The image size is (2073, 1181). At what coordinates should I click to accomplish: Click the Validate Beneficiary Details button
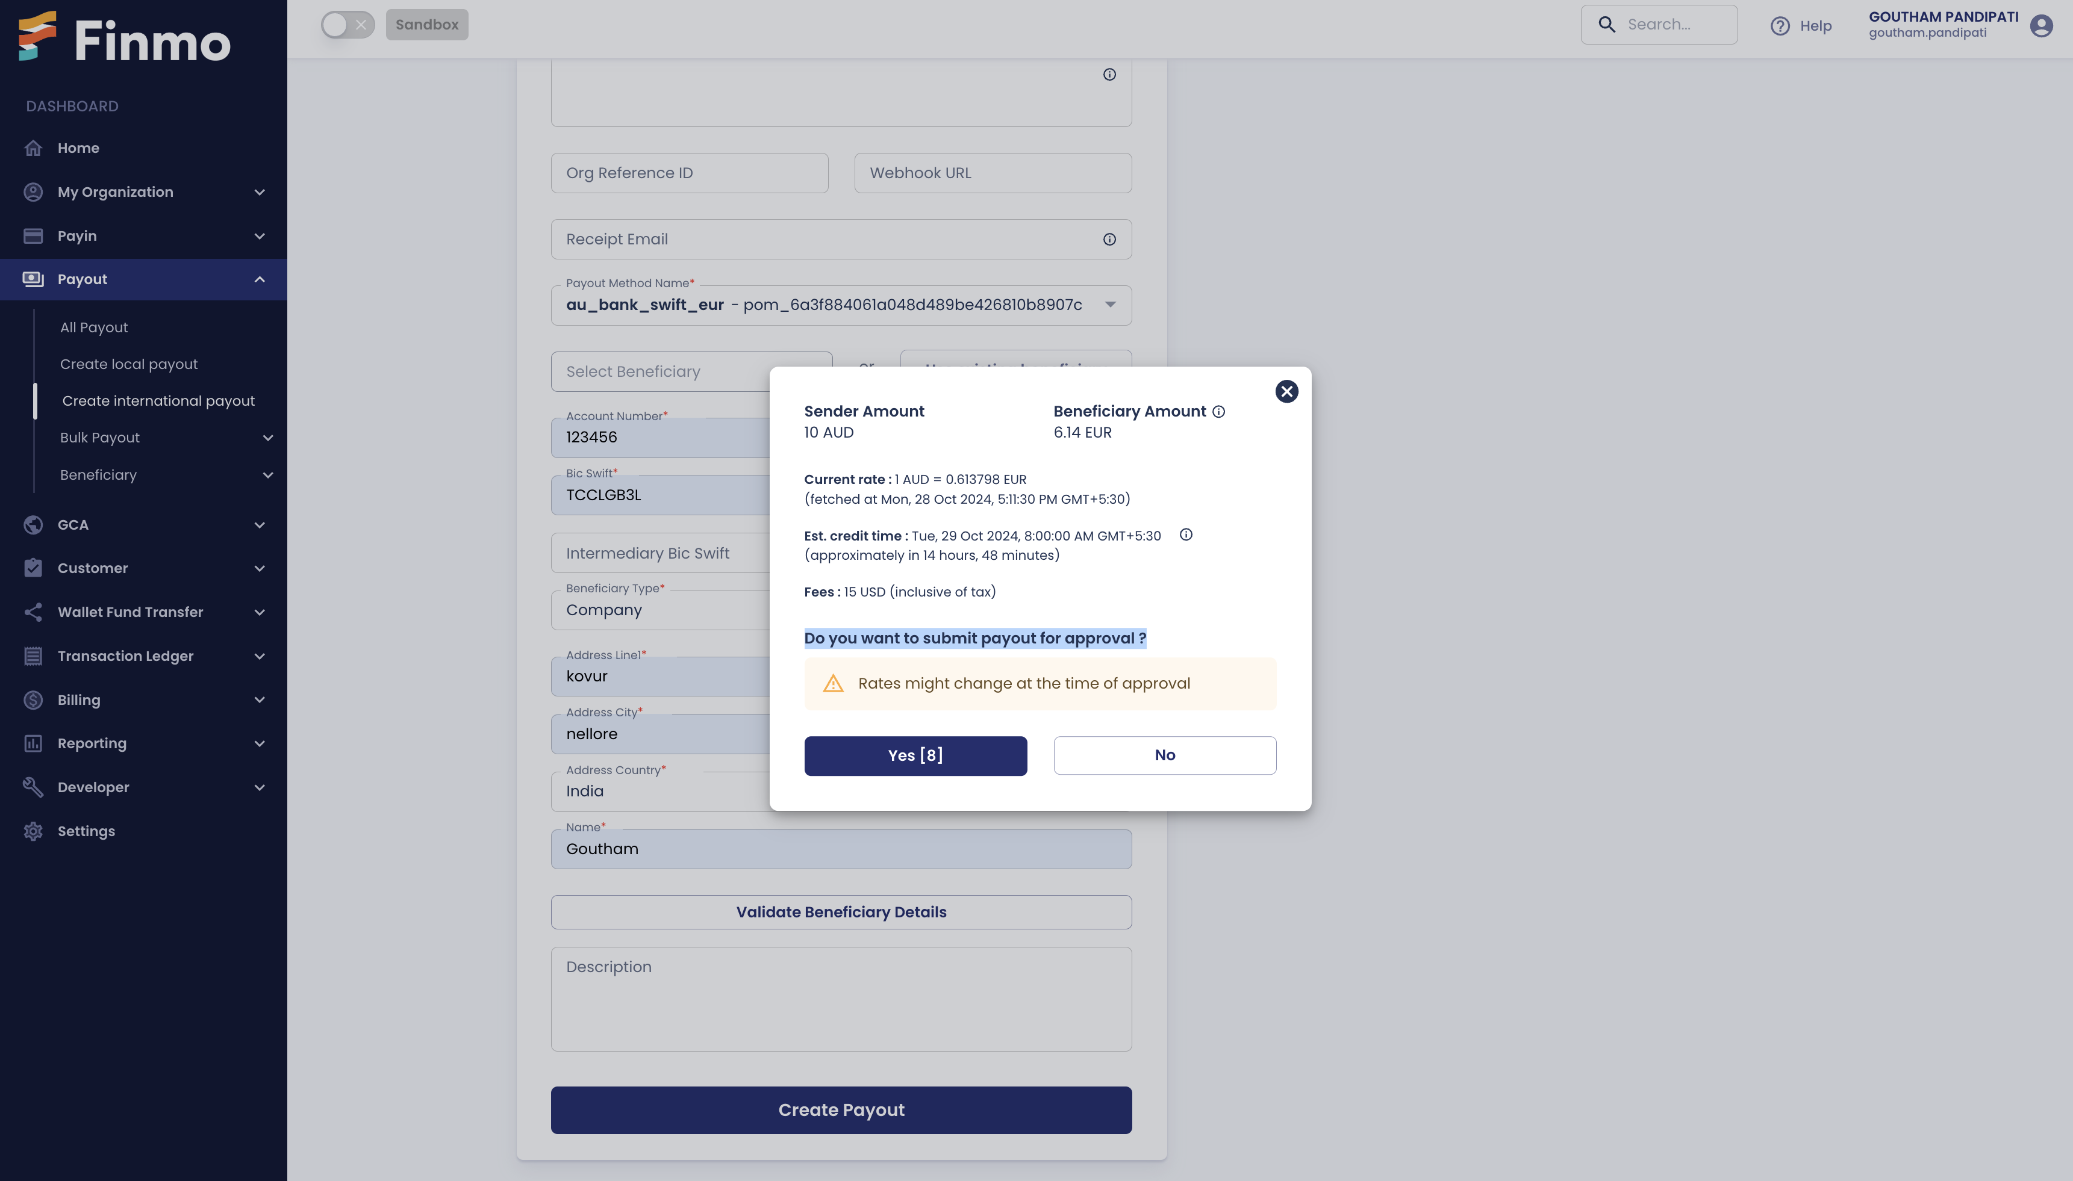point(841,911)
